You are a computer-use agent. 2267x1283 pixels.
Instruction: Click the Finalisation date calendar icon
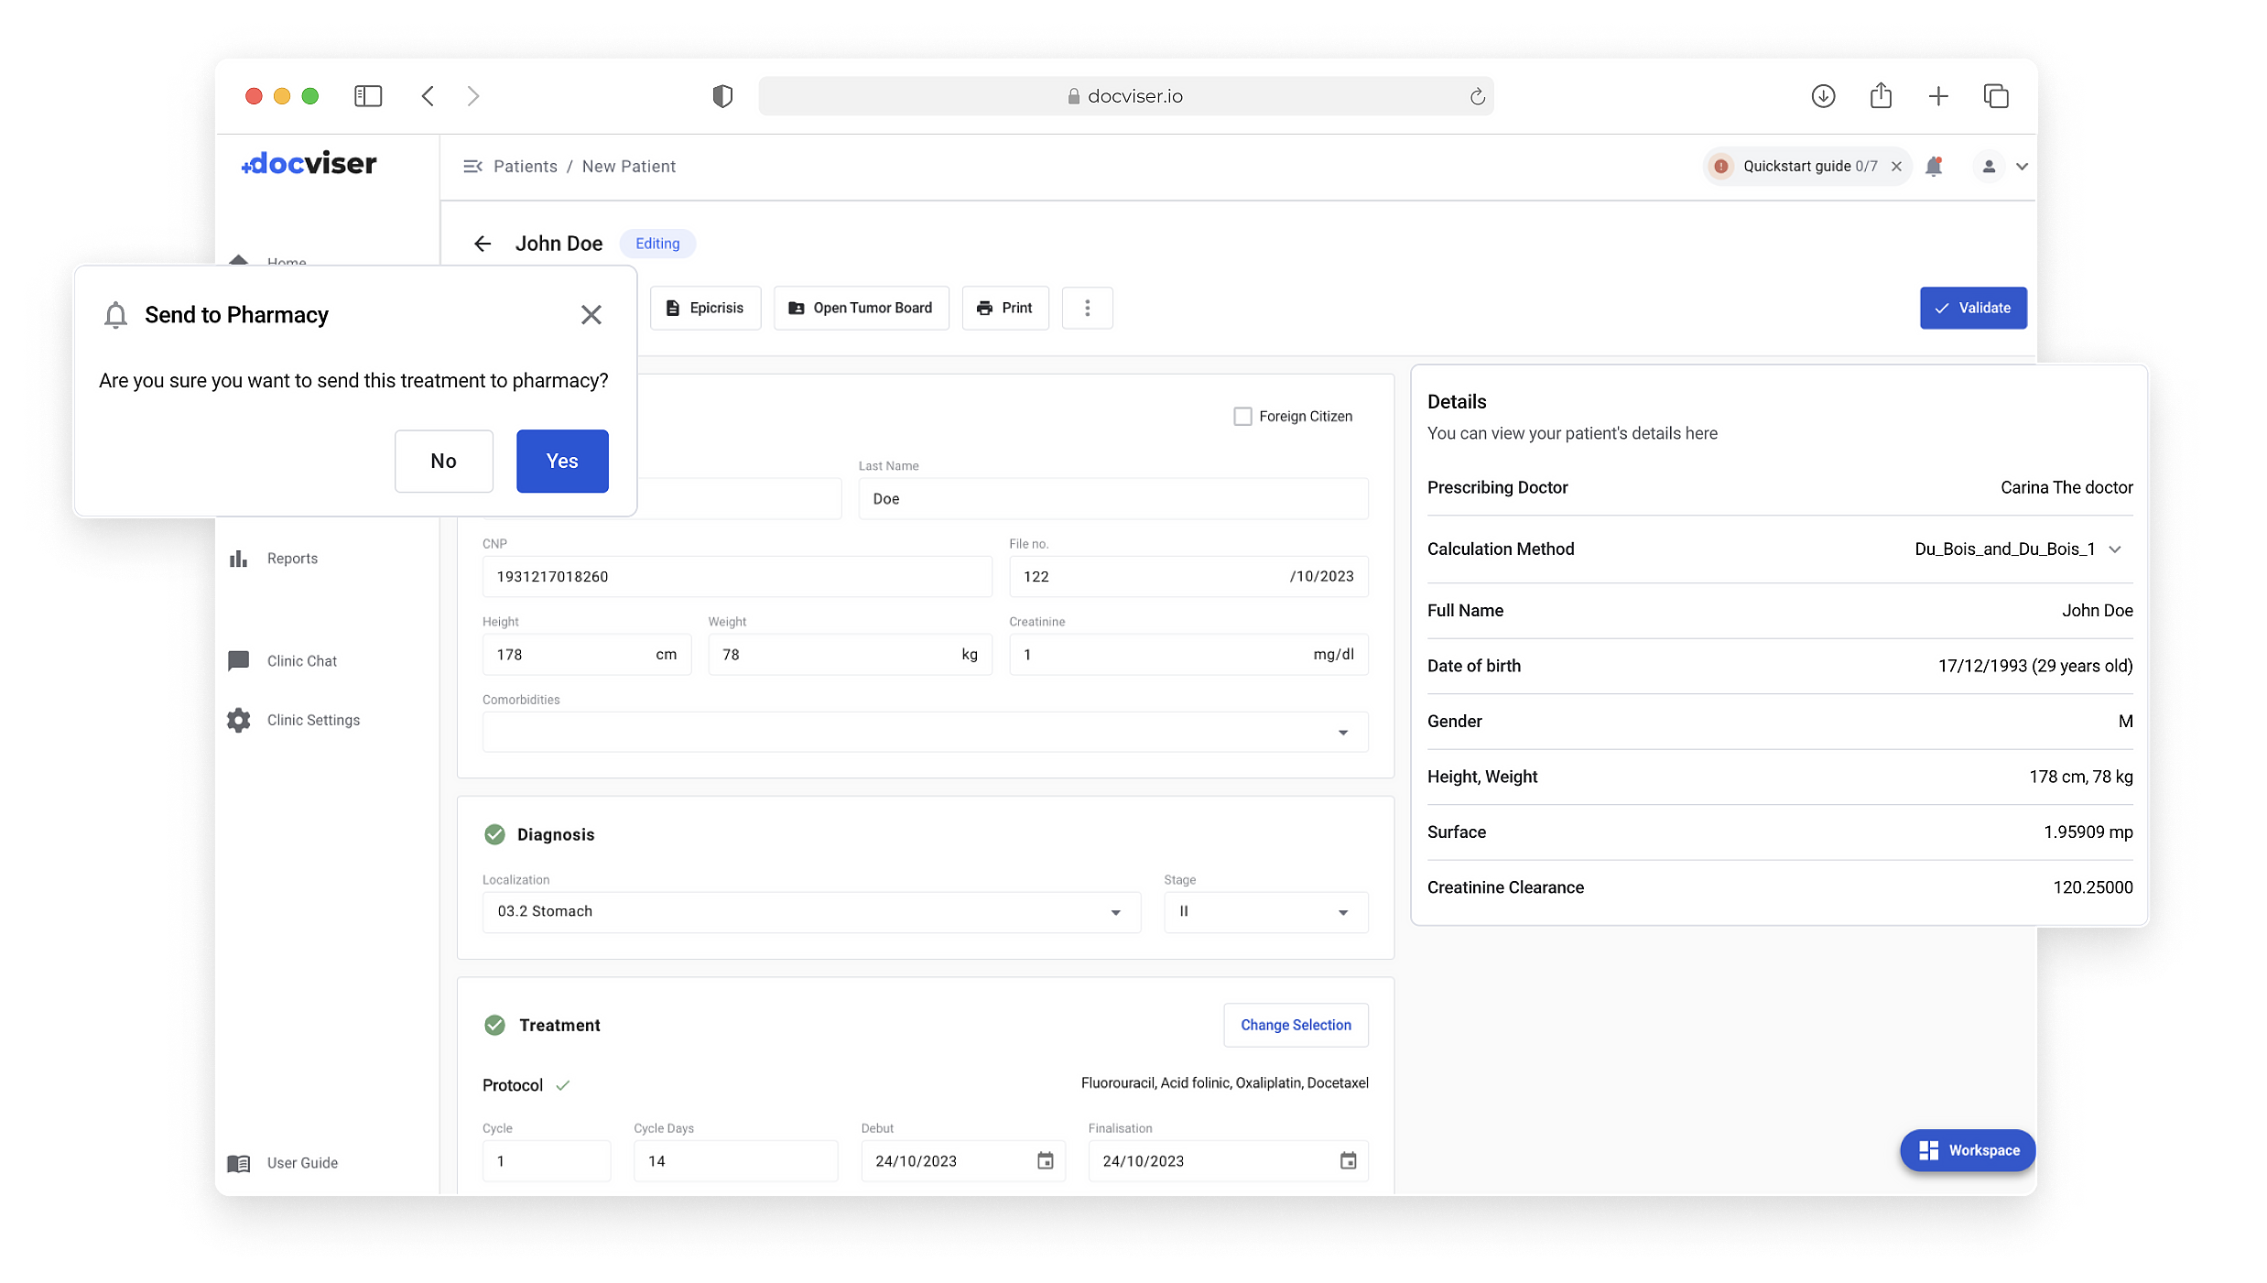coord(1348,1161)
